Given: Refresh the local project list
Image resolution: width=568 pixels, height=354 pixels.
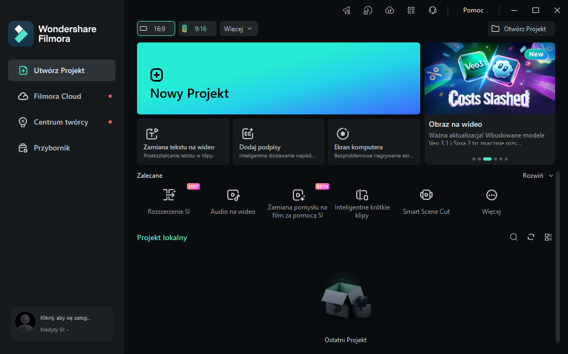Looking at the screenshot, I should (x=531, y=237).
